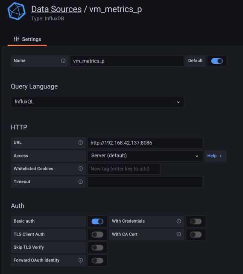Click the sliders icon beside Settings
Screen dimensions: 243x274
16,39
